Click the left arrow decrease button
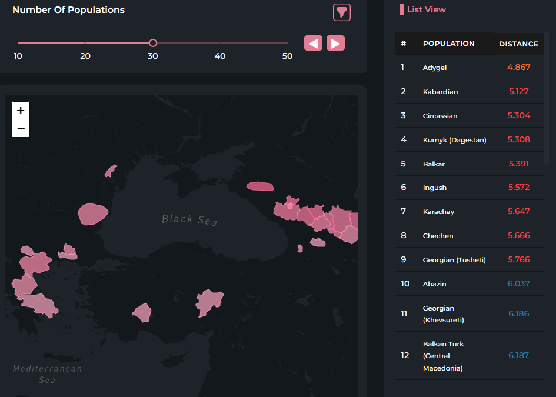Screen dimensions: 556x397 (x=313, y=43)
